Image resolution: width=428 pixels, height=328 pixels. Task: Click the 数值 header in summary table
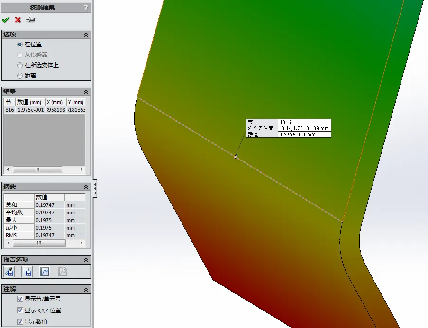[49, 197]
